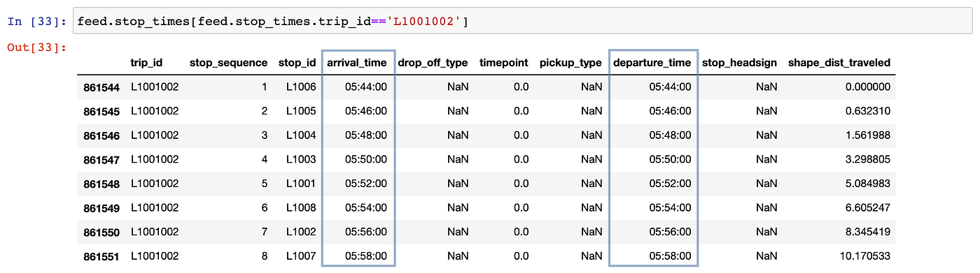This screenshot has width=980, height=273.
Task: Click the Out[33] output prompt
Action: (x=36, y=47)
